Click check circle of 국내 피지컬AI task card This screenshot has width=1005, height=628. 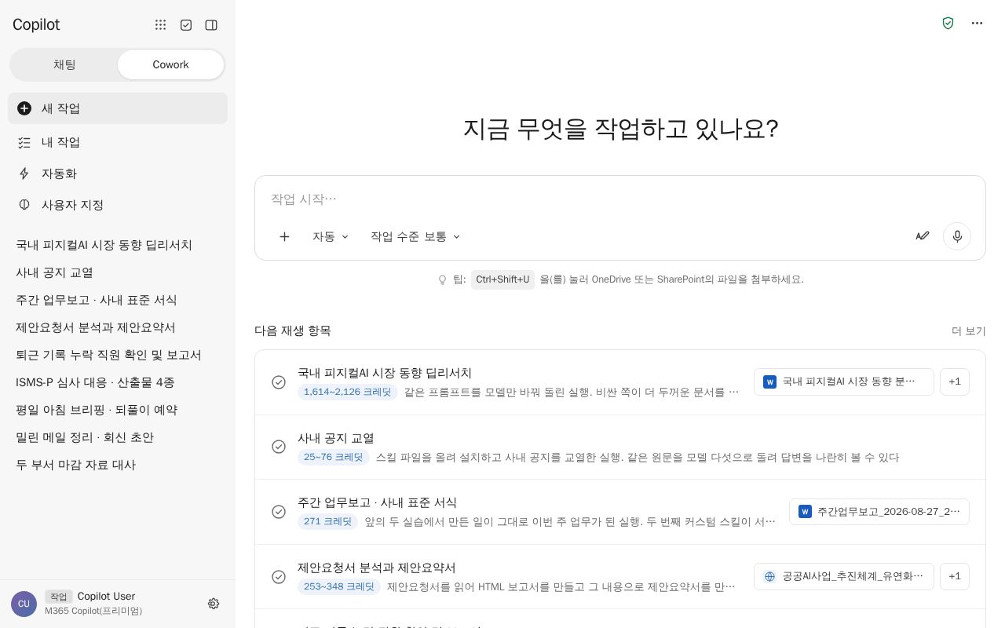279,382
